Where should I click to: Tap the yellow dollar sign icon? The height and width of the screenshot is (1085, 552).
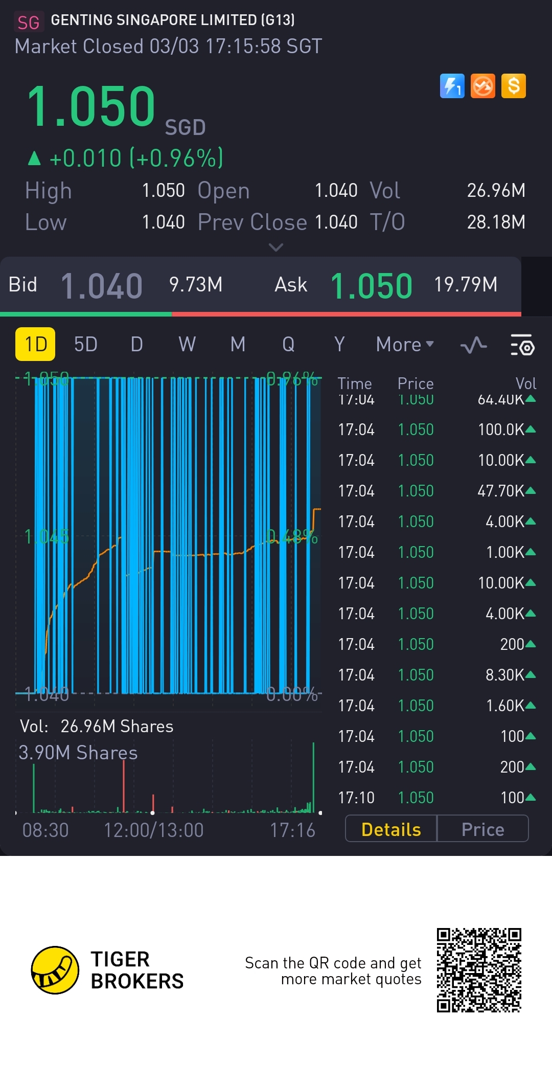pos(513,86)
